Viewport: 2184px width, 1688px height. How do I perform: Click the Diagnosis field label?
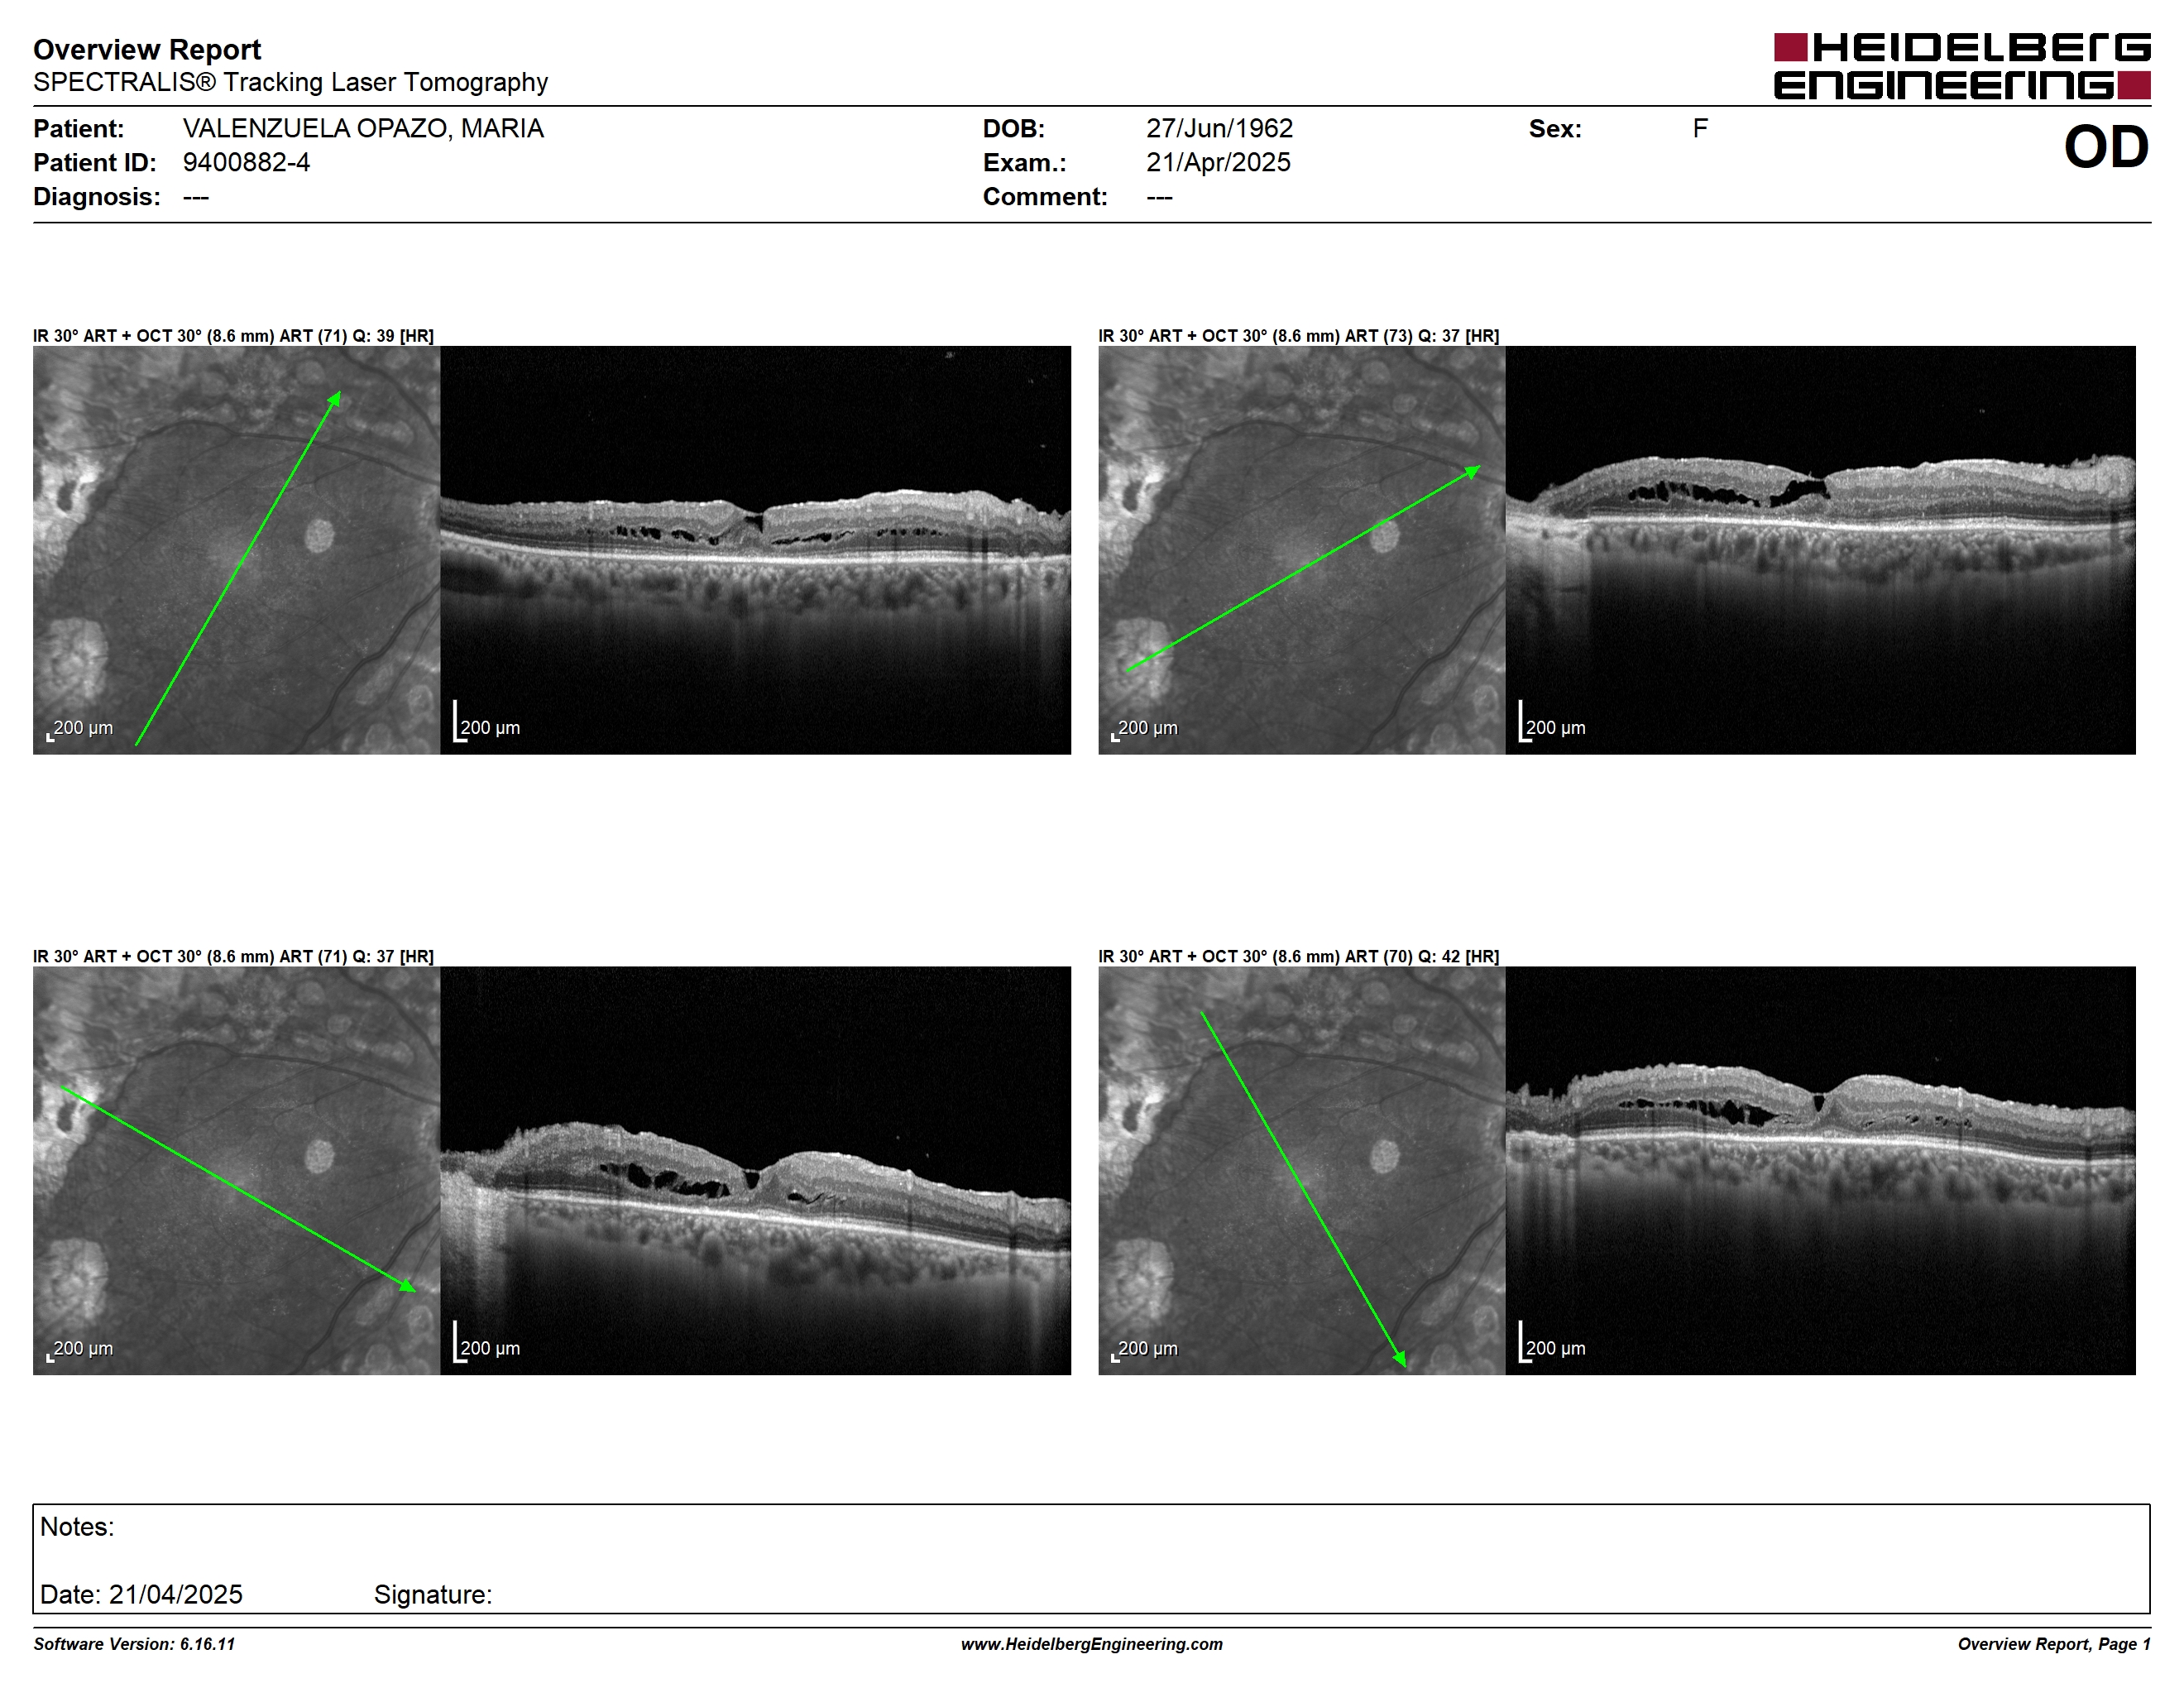(97, 196)
